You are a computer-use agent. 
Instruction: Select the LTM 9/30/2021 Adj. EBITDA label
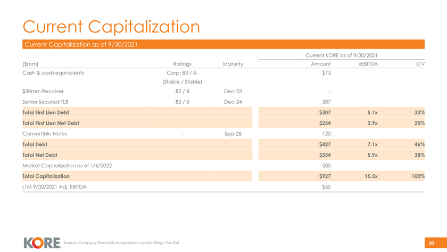tap(54, 186)
